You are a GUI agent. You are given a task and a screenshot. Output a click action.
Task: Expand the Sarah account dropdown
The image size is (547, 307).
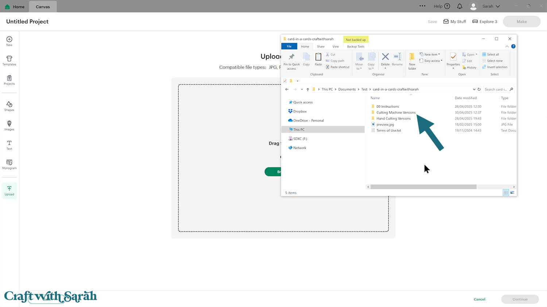pyautogui.click(x=490, y=6)
